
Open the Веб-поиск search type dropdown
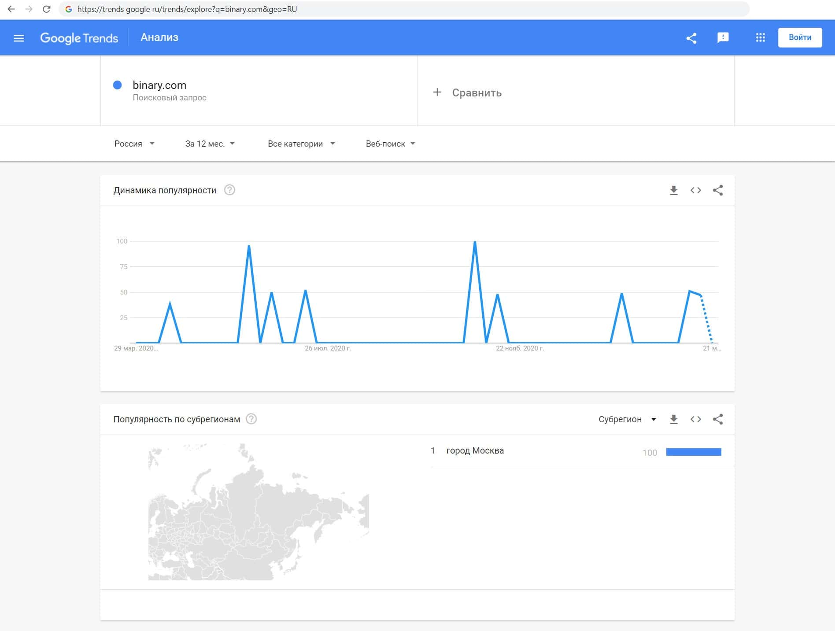click(x=391, y=144)
